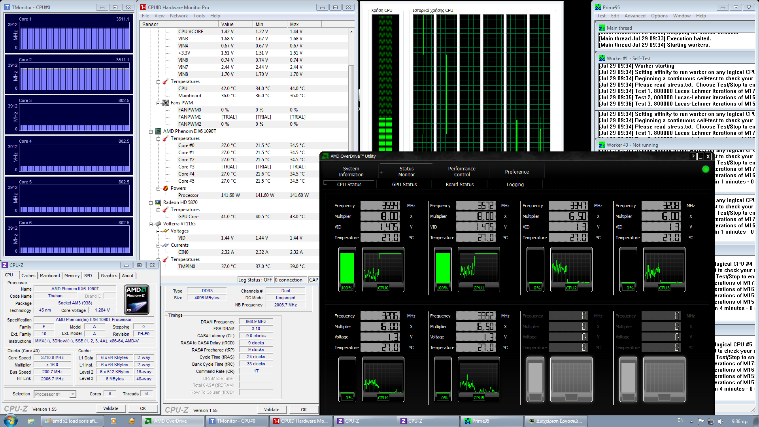This screenshot has width=759, height=427.
Task: Switch to Mainboard tab in CPU-Z
Action: pos(50,276)
